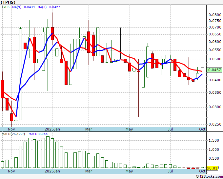Click 2025Jan on the price chart axis

coord(52,129)
